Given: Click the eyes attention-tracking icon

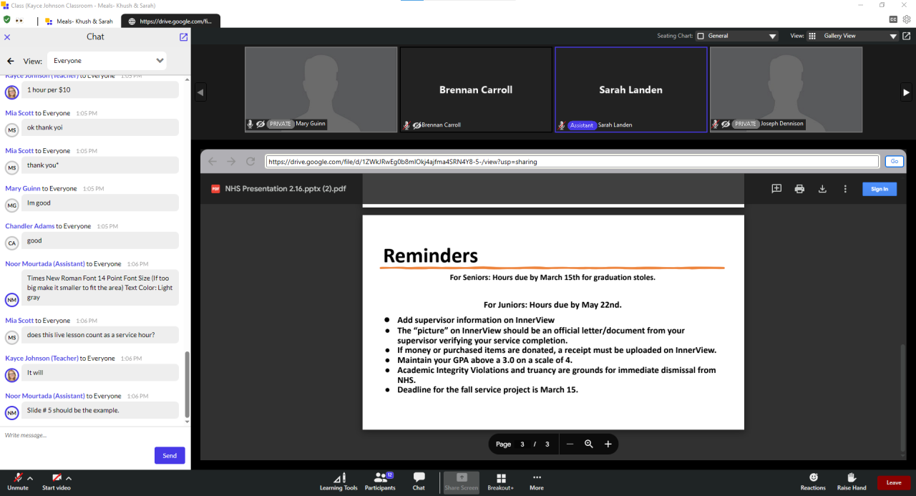Looking at the screenshot, I should [19, 21].
